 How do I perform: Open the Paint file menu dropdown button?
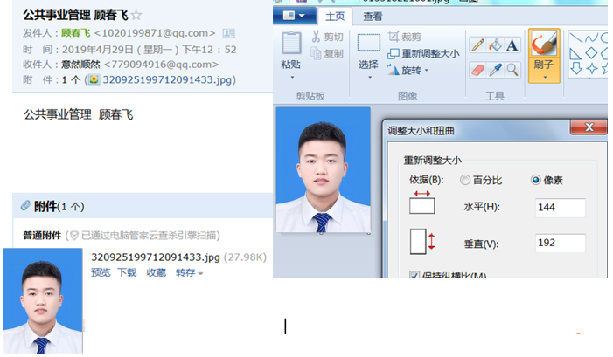point(295,16)
